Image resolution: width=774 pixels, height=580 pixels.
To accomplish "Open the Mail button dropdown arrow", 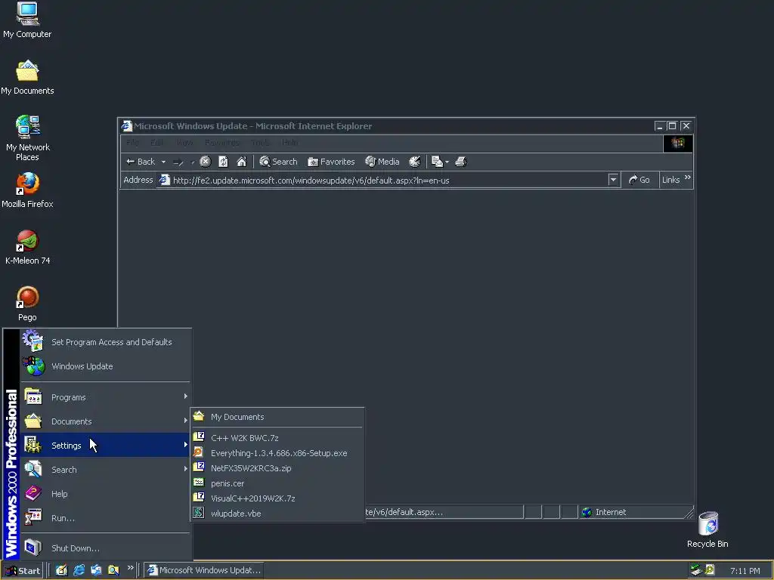I will click(x=447, y=162).
